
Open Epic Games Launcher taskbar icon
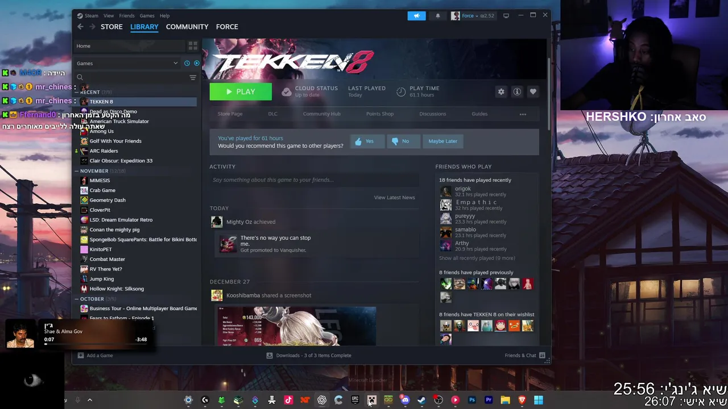click(355, 400)
